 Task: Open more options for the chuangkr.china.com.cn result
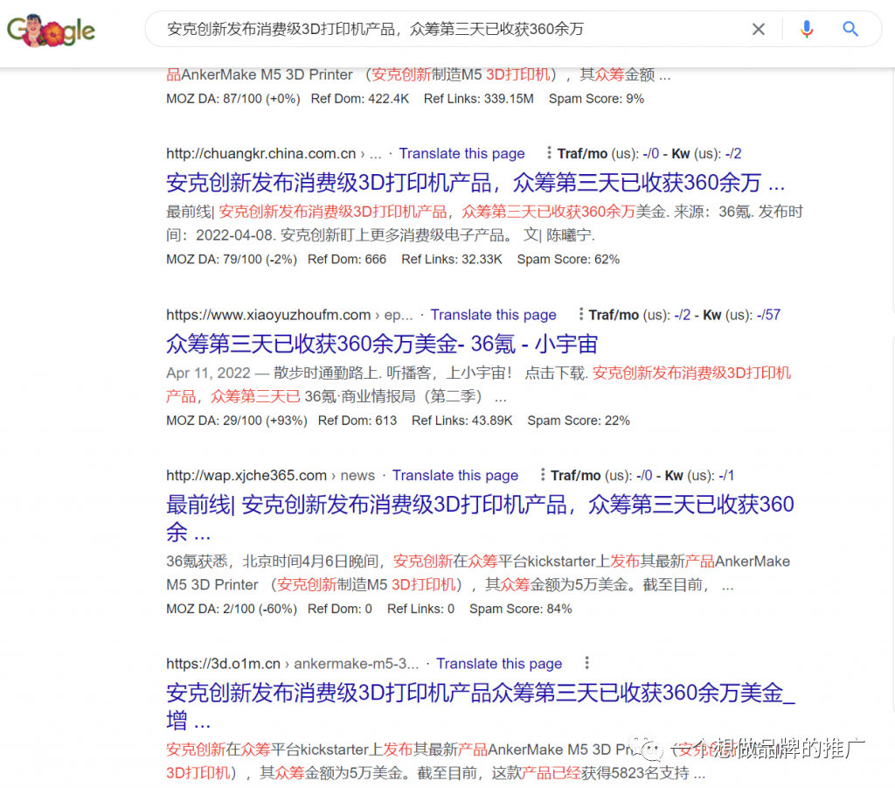tap(549, 152)
